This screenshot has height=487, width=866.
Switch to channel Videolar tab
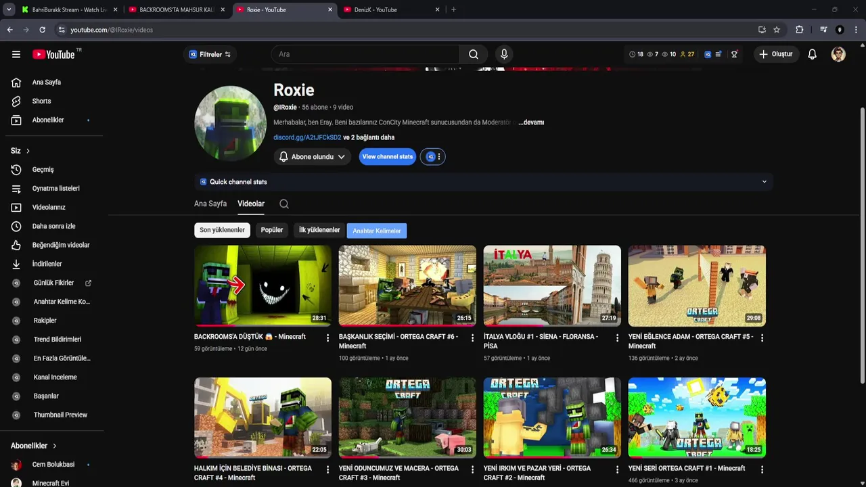pyautogui.click(x=251, y=204)
